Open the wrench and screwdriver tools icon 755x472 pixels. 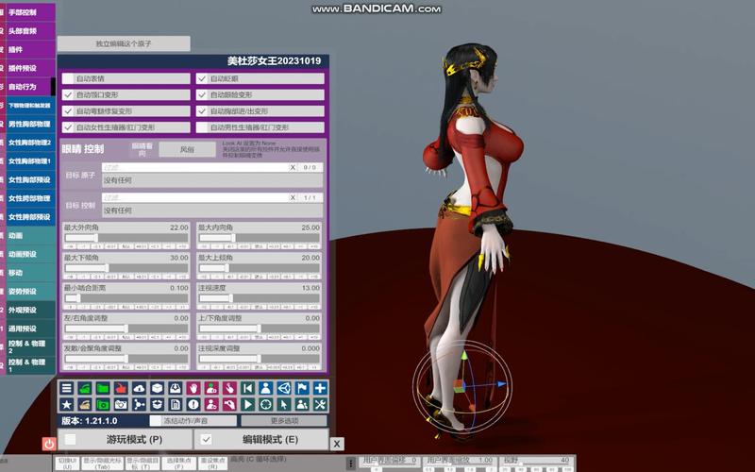(320, 405)
